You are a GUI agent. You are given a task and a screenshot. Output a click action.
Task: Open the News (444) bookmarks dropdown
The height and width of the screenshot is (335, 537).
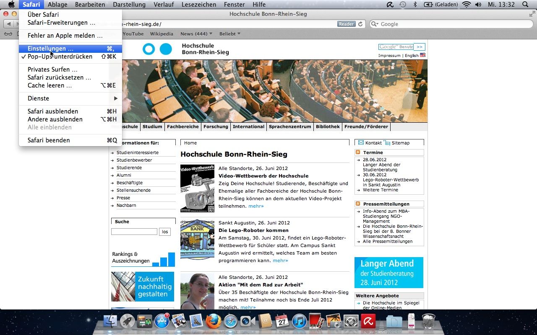click(196, 34)
